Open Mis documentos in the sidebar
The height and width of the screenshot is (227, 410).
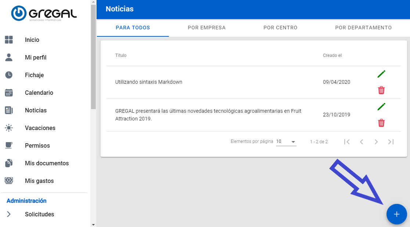47,163
